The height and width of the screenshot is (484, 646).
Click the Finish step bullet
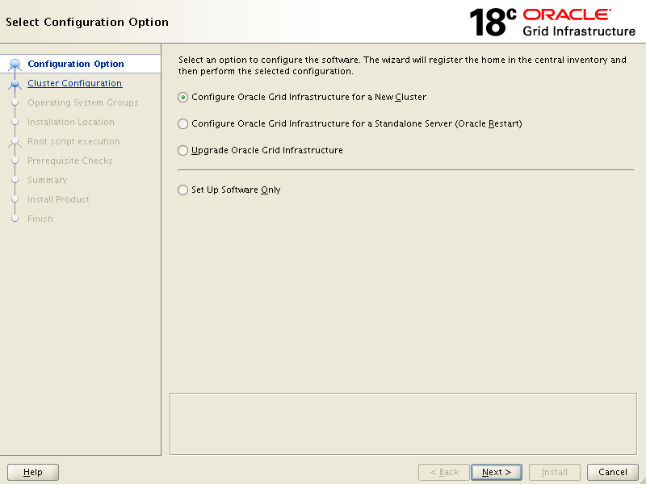click(x=15, y=219)
